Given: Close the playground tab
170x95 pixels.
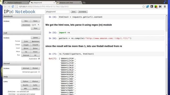Looking at the screenshot, I should [x=54, y=3].
